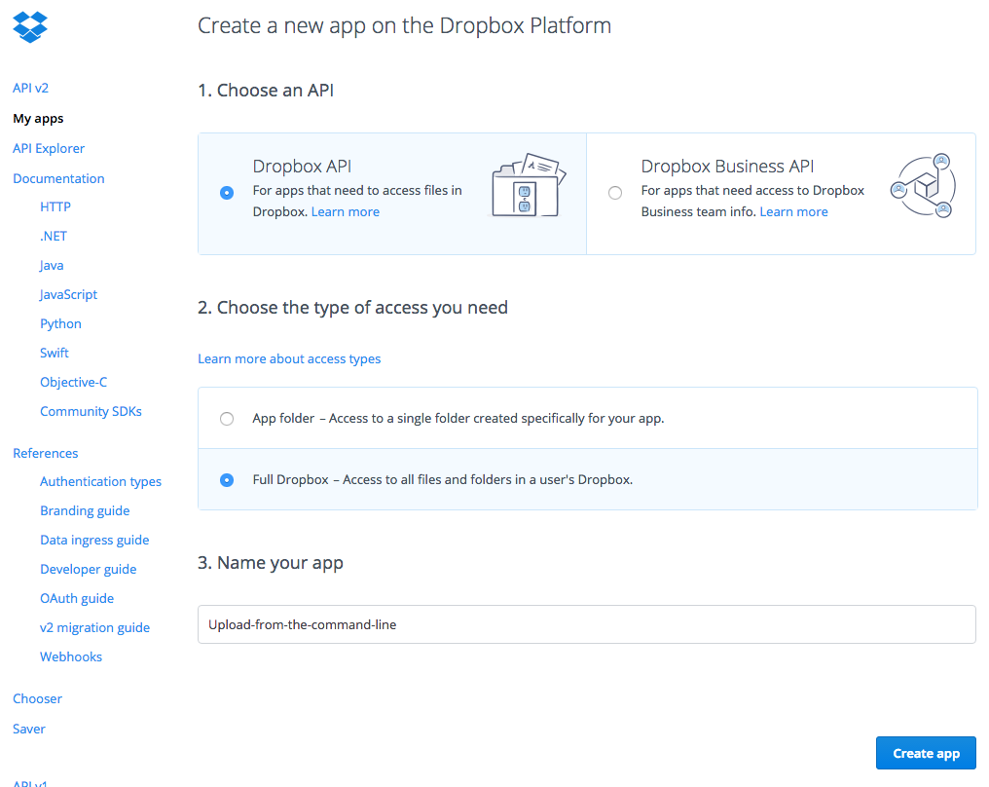The height and width of the screenshot is (787, 989).
Task: Open the OAuth guide reference
Action: 77,599
